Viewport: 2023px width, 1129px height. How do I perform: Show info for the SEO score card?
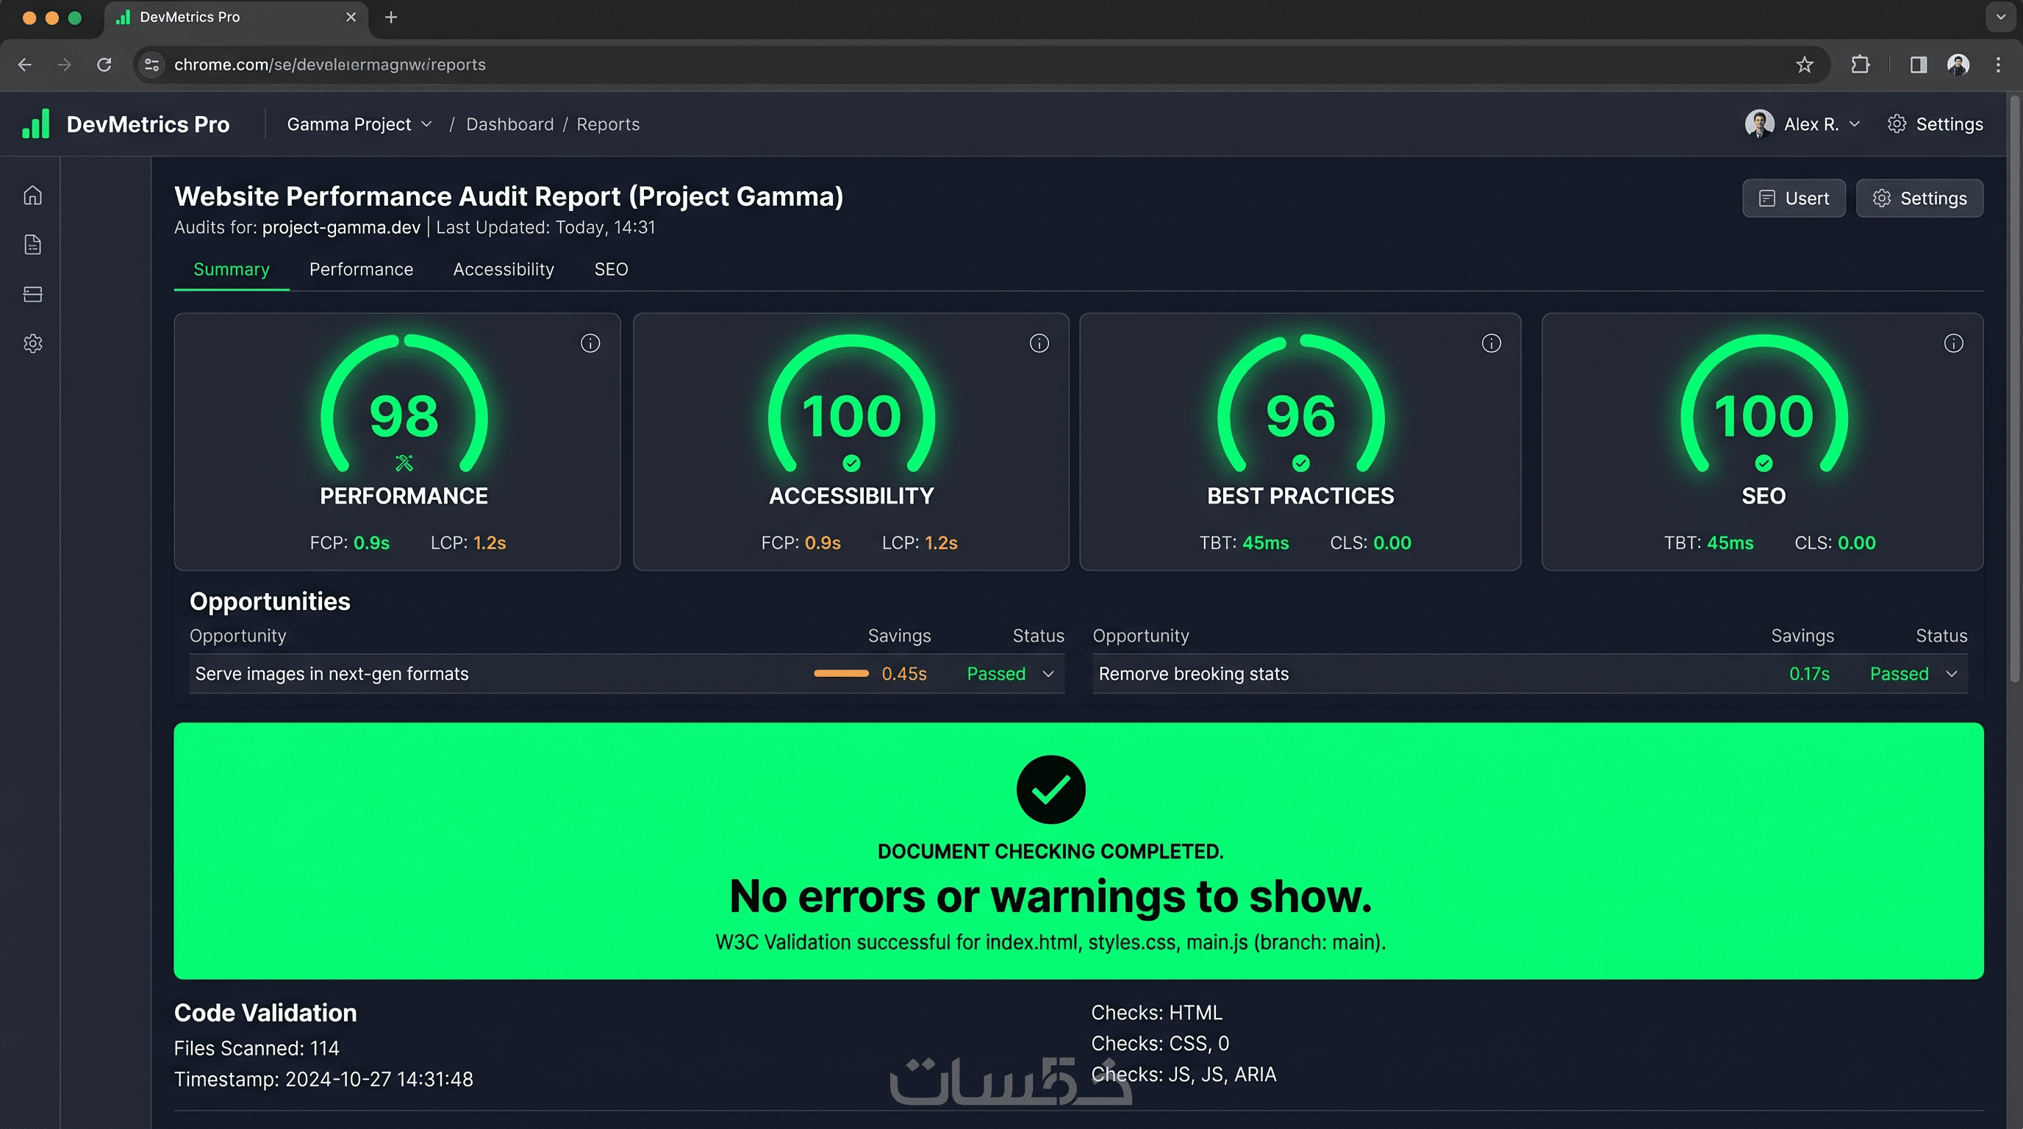tap(1953, 343)
